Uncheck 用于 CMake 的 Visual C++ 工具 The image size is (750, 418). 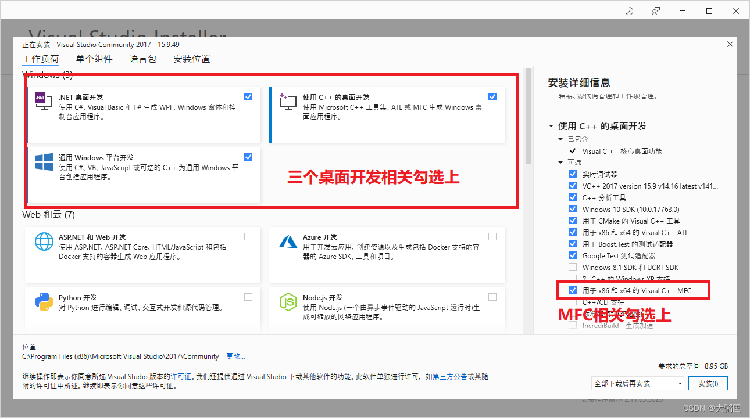573,221
